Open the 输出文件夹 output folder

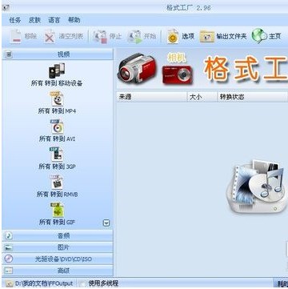pos(223,36)
